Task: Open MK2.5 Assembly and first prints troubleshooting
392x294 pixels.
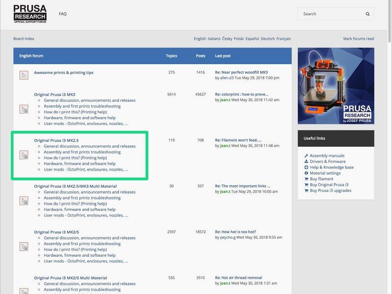Action: [82, 152]
